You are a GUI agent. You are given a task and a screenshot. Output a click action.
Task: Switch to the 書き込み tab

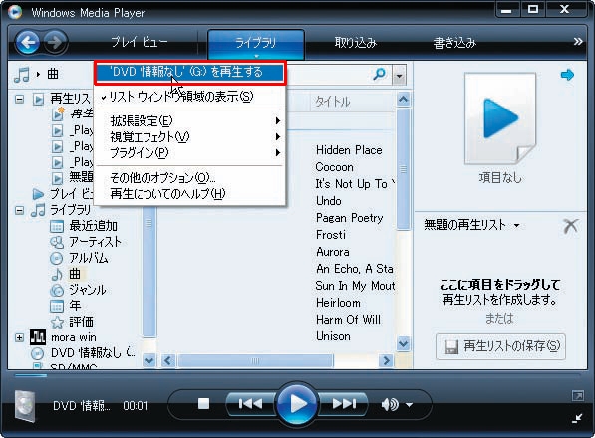[x=454, y=43]
